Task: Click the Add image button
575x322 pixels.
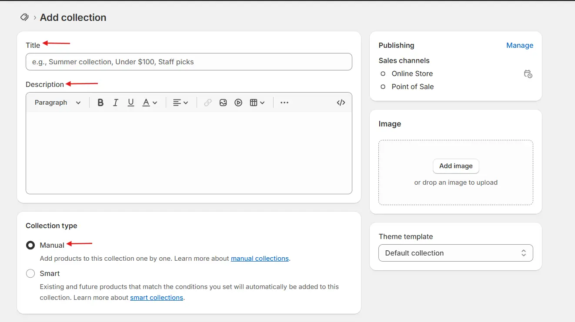Action: coord(455,166)
